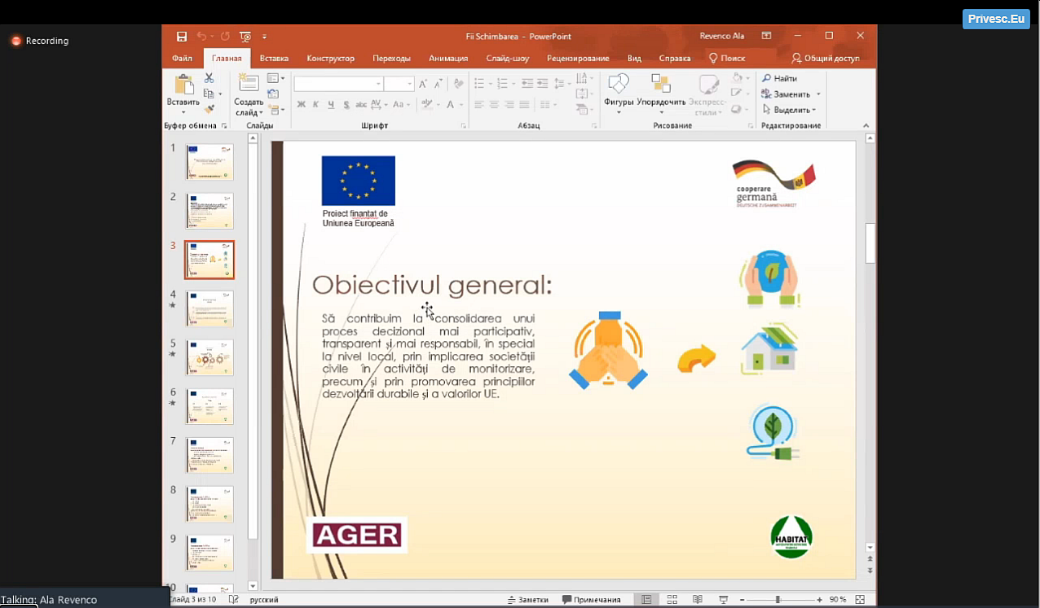Click the Cut scissors icon

pyautogui.click(x=209, y=78)
